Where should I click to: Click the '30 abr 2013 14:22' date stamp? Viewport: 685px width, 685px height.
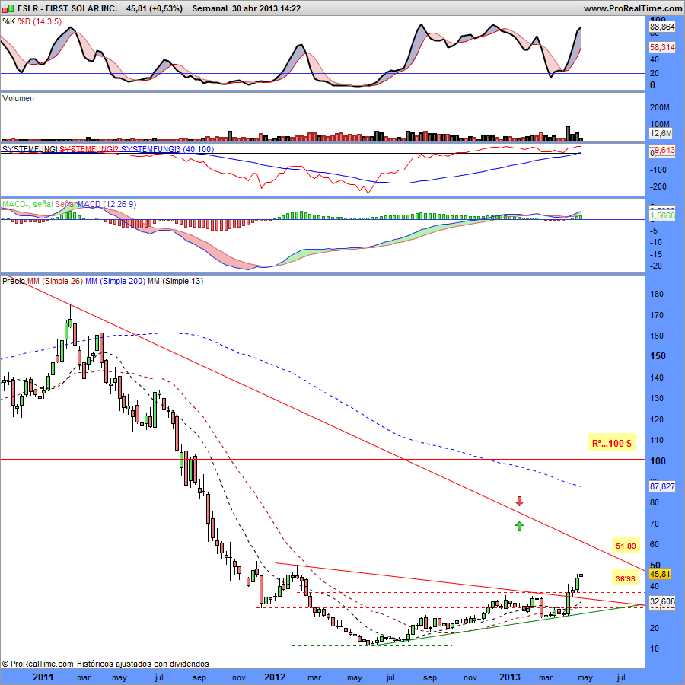266,8
